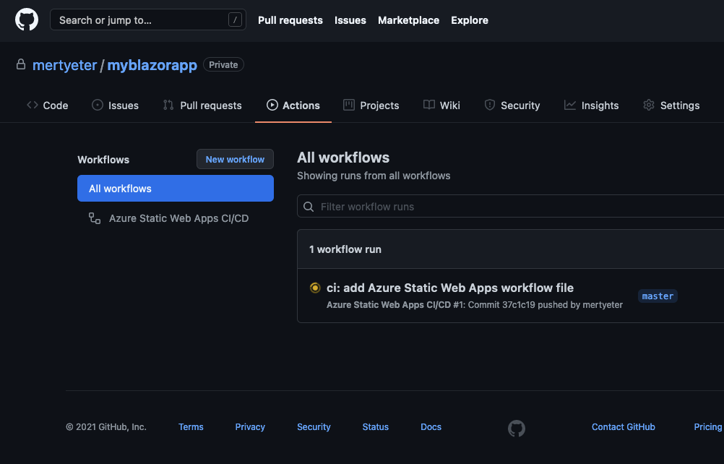Select the Actions tab
Image resolution: width=724 pixels, height=464 pixels.
tap(293, 106)
